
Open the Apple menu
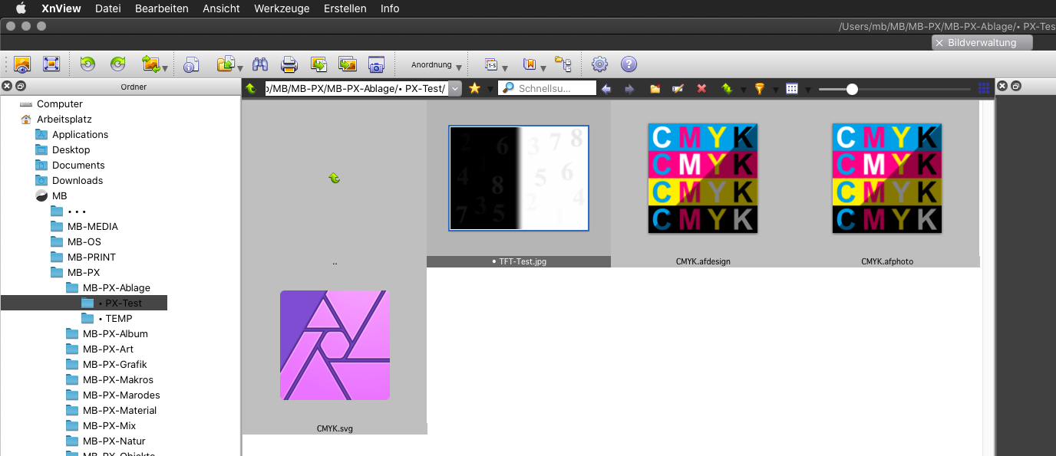coord(21,8)
